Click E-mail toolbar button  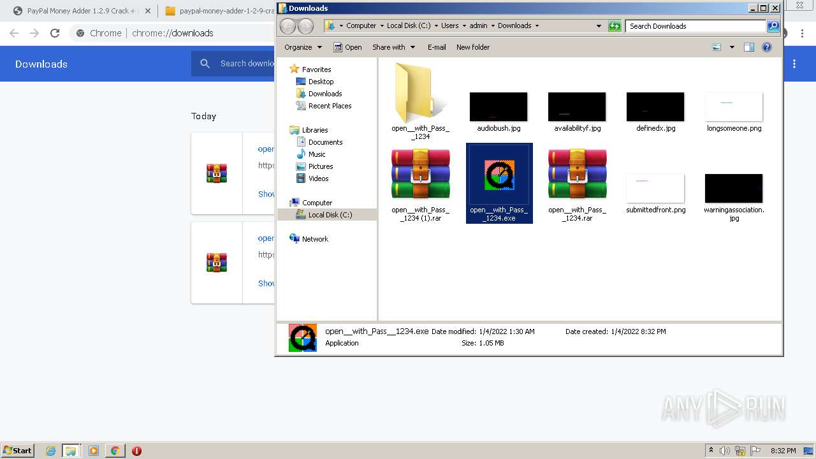pyautogui.click(x=437, y=47)
